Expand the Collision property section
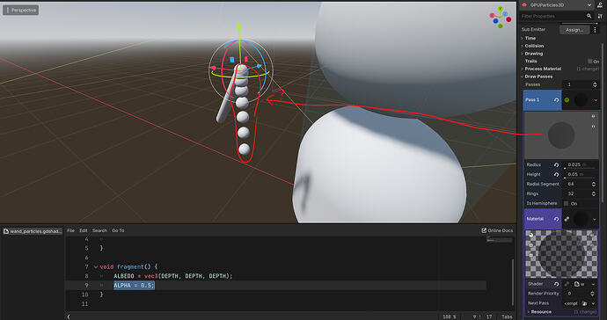This screenshot has height=320, width=607. tap(534, 46)
